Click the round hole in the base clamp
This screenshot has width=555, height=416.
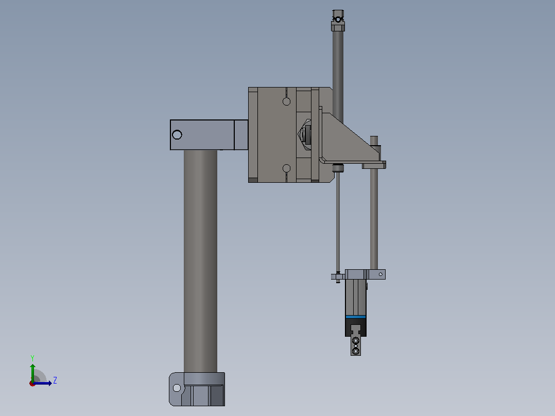click(x=177, y=388)
